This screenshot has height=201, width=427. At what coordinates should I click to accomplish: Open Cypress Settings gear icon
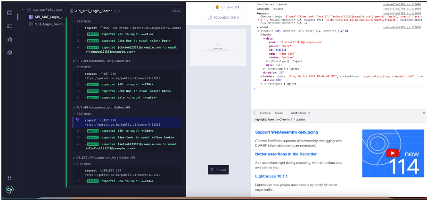coord(9,53)
